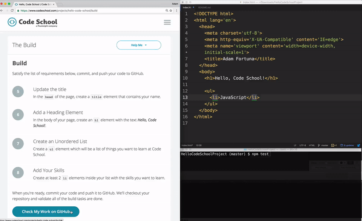
Task: Open a new browser tab
Action: click(60, 5)
